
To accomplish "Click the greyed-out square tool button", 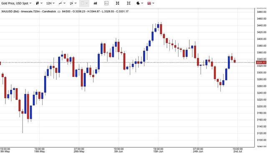I will click(x=84, y=3).
